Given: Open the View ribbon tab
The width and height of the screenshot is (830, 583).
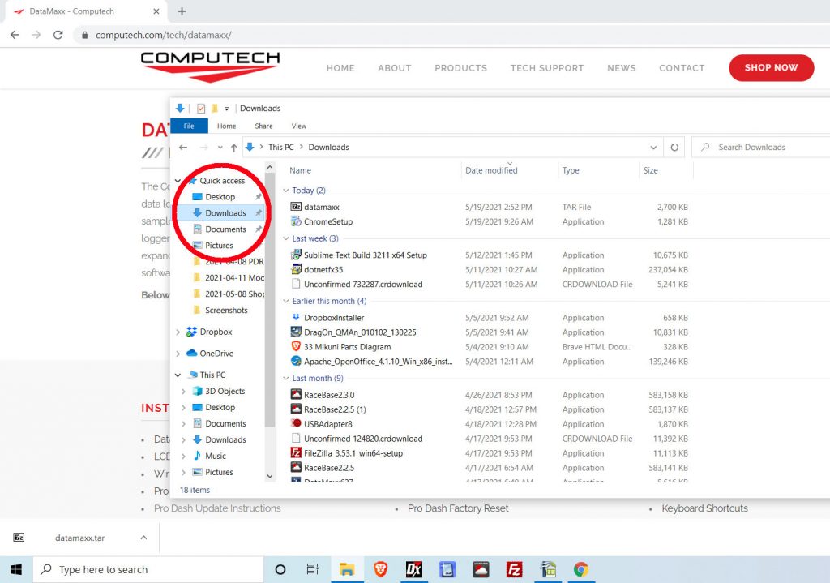Looking at the screenshot, I should [x=299, y=126].
